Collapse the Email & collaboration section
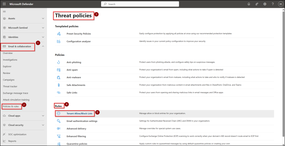Image resolution: width=285 pixels, height=146 pixels. [43, 46]
